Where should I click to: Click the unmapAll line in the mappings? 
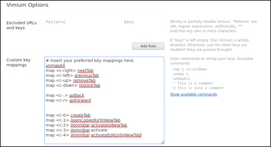(55, 66)
